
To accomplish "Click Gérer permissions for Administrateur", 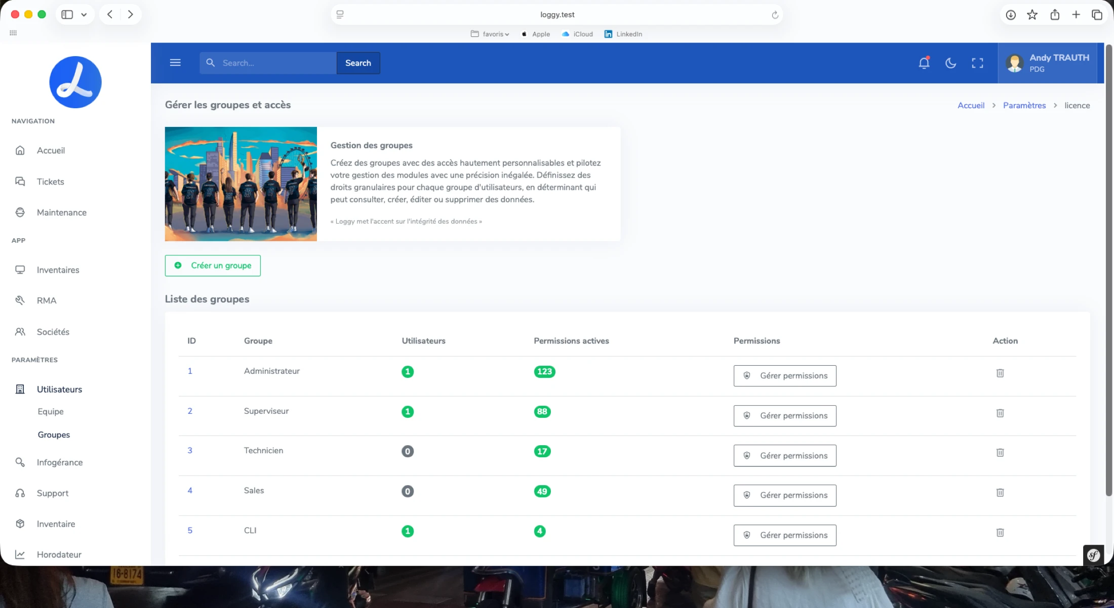I will tap(785, 376).
